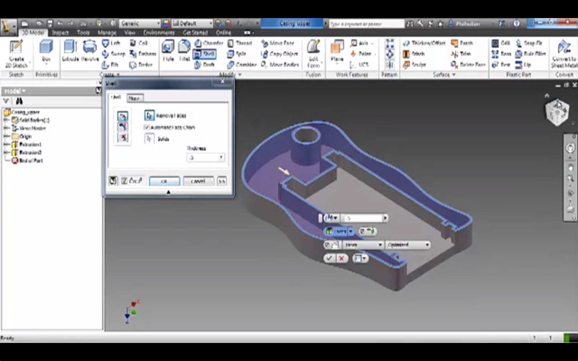Click the thickness spinner in the mini toolbar

point(385,218)
